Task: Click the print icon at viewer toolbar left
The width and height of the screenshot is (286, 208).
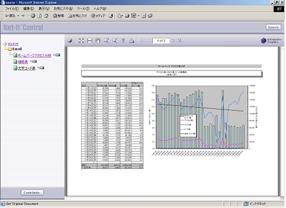Action: pyautogui.click(x=70, y=41)
